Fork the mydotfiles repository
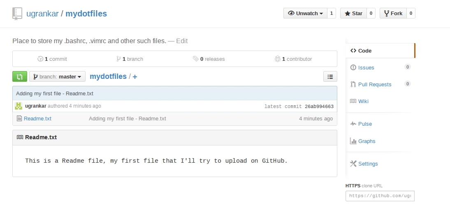 pos(393,13)
